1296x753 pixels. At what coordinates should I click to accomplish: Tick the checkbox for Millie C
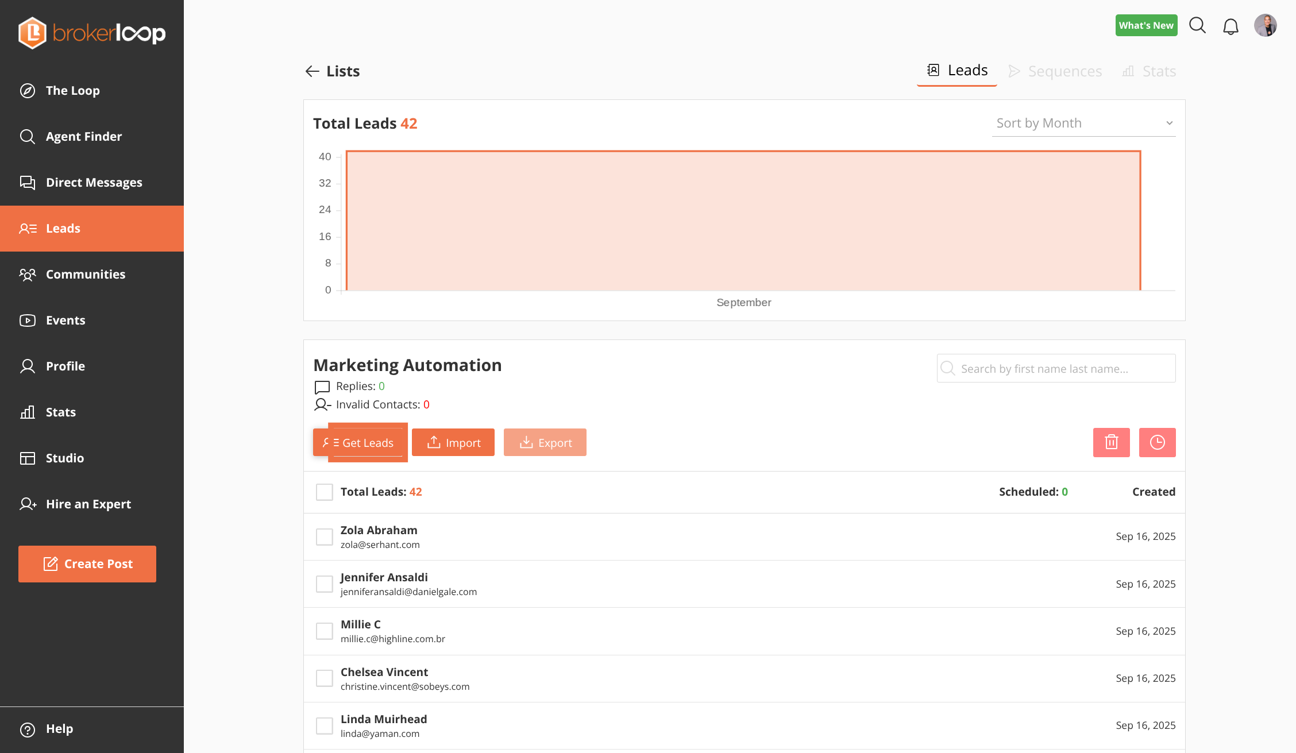325,631
